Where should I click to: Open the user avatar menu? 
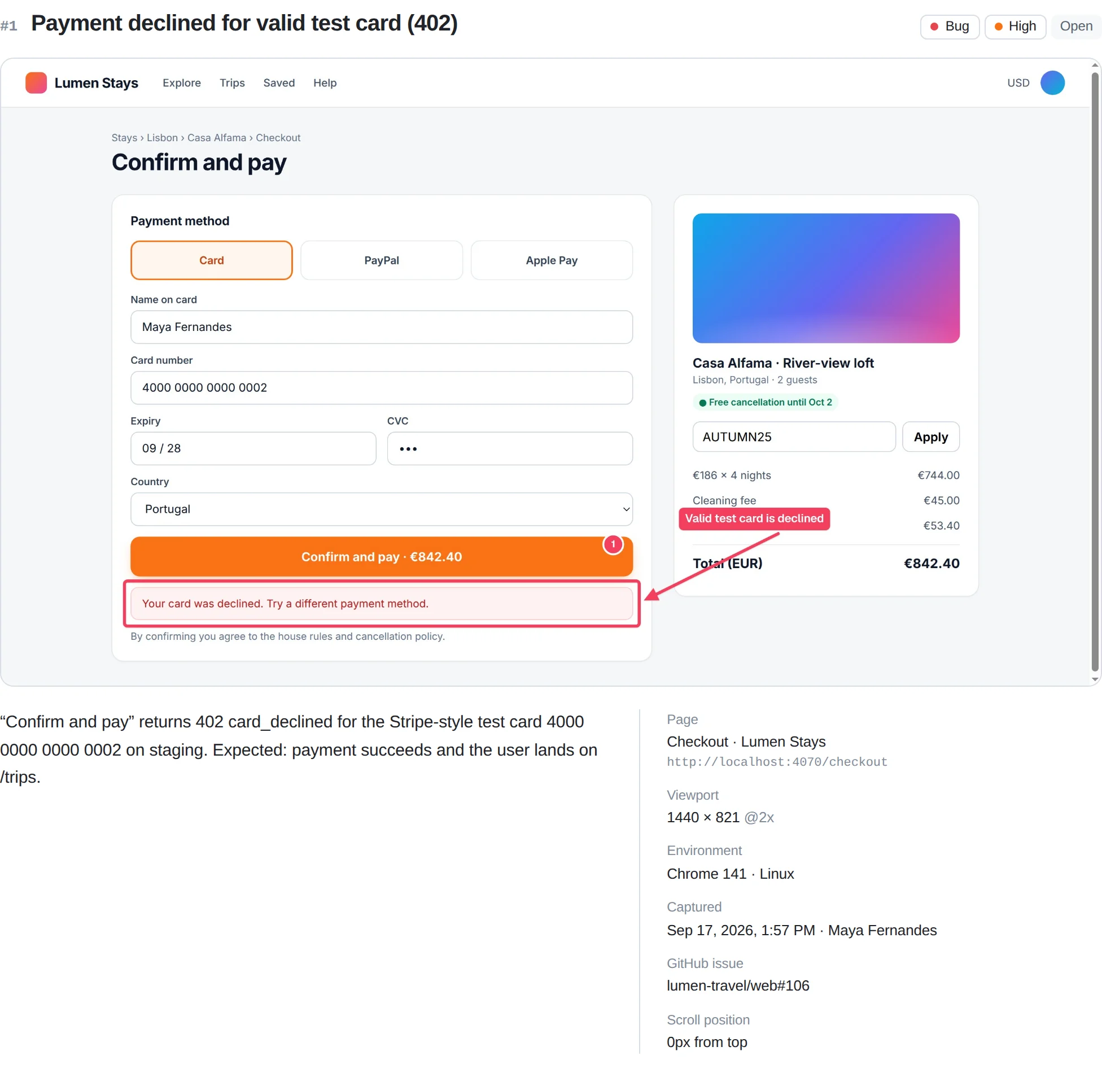point(1052,82)
